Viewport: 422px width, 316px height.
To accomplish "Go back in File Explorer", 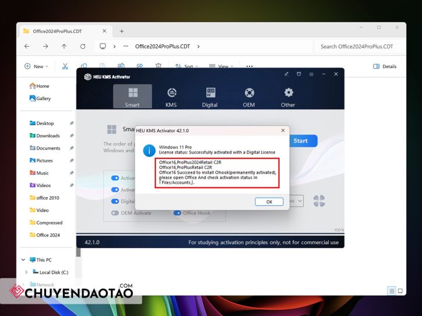I will coord(27,46).
